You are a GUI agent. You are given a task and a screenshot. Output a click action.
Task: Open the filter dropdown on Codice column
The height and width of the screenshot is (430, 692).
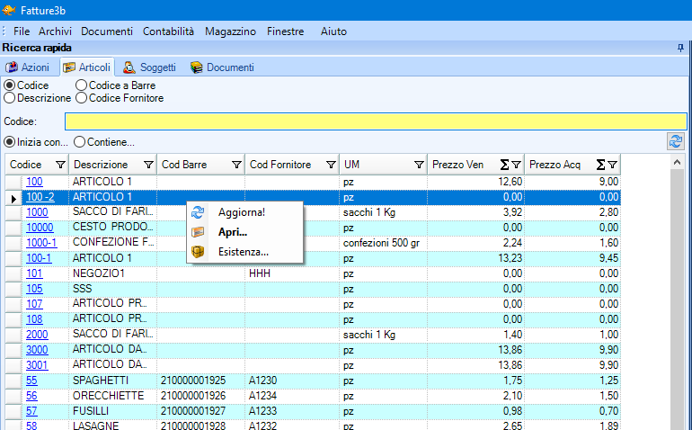coord(60,165)
